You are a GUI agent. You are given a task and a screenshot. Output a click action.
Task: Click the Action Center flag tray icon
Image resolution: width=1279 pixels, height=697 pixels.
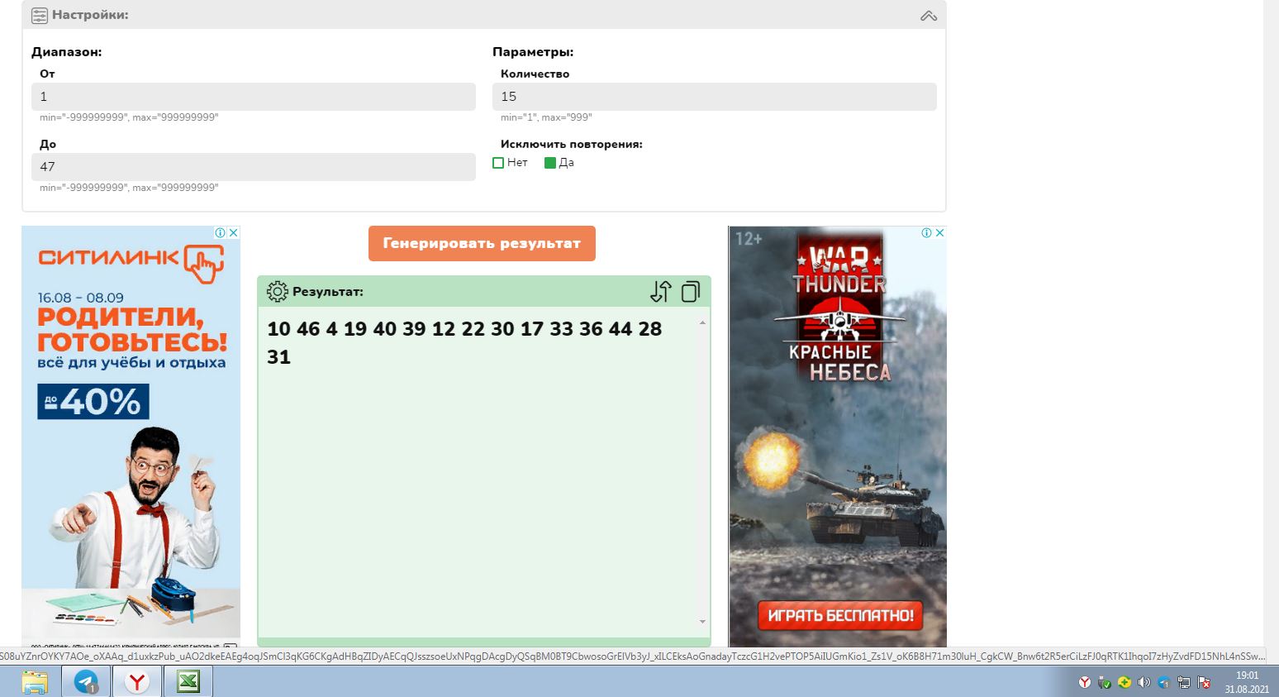1204,683
